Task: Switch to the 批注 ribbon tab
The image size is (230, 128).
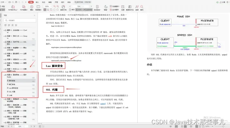Action: [43, 2]
